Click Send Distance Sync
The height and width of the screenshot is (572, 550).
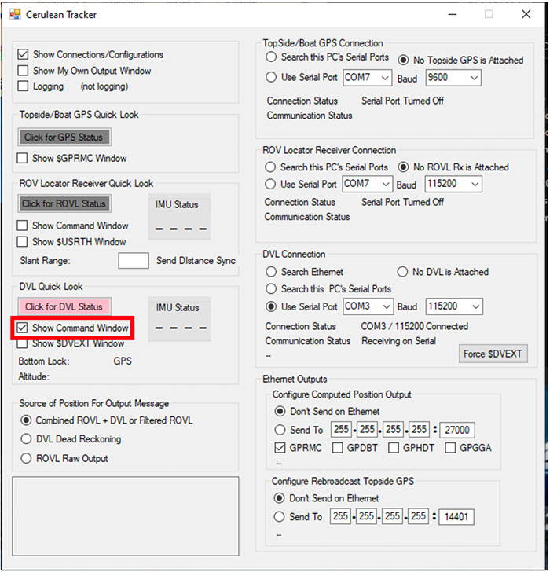point(196,261)
